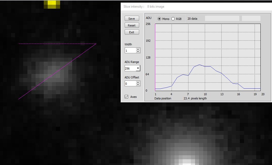Click the wide empty field beside '20 data'

(x=222, y=18)
